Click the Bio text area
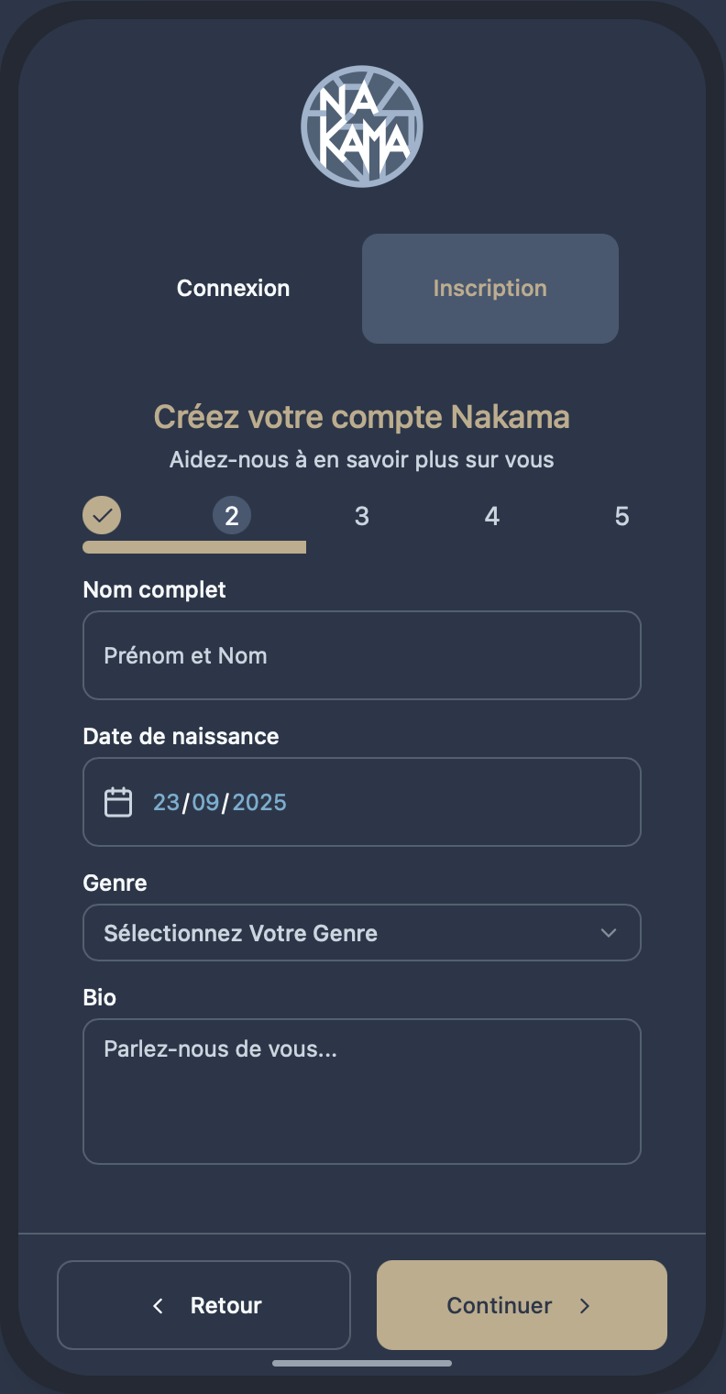726x1394 pixels. (361, 1091)
